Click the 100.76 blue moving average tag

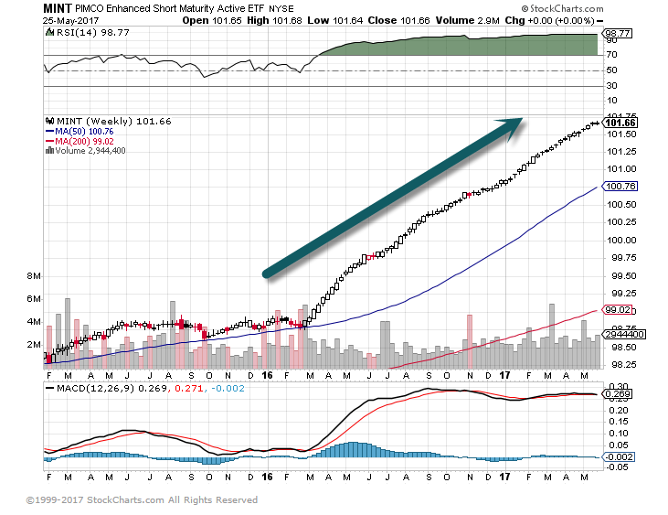[x=620, y=187]
